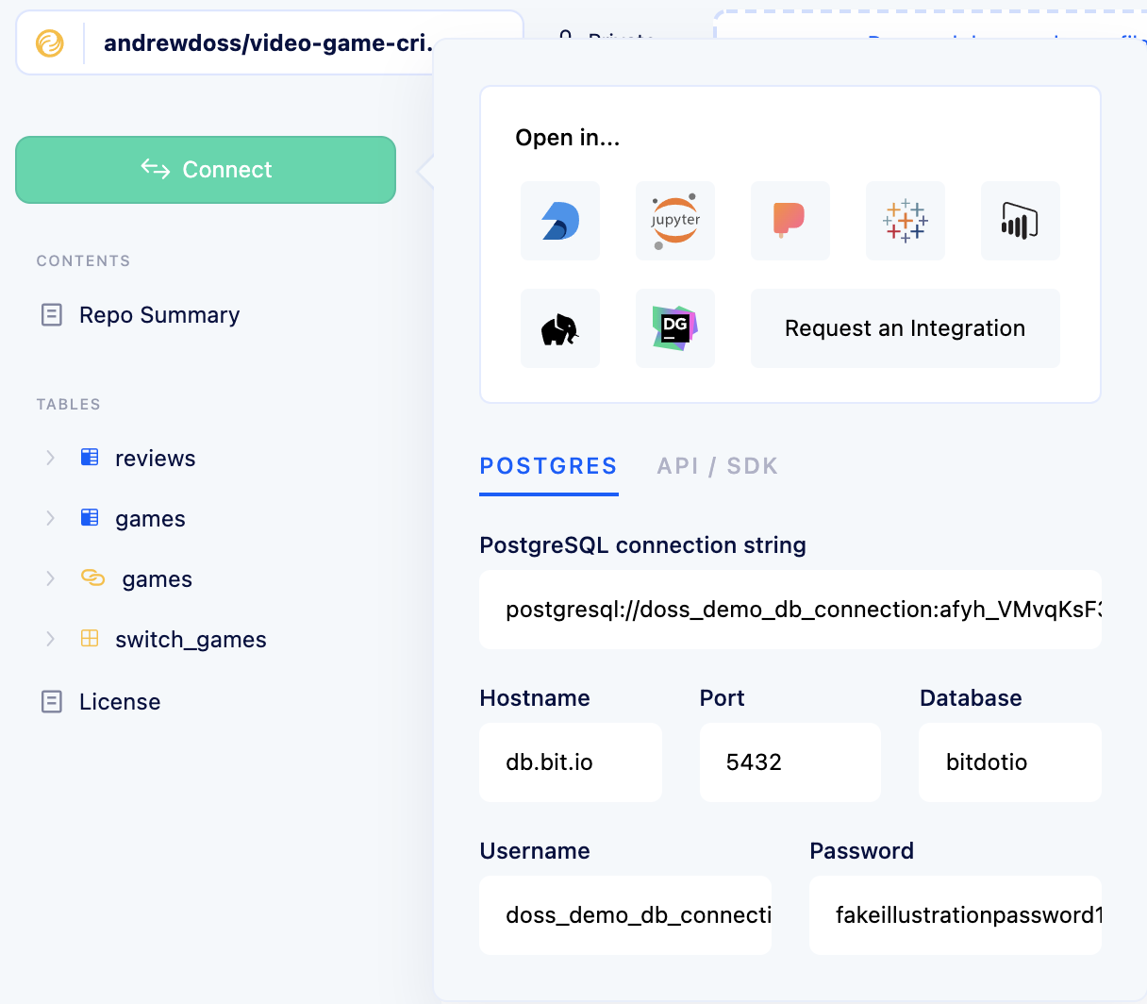
Task: Click the PostgreSQL connection string field
Action: point(790,610)
